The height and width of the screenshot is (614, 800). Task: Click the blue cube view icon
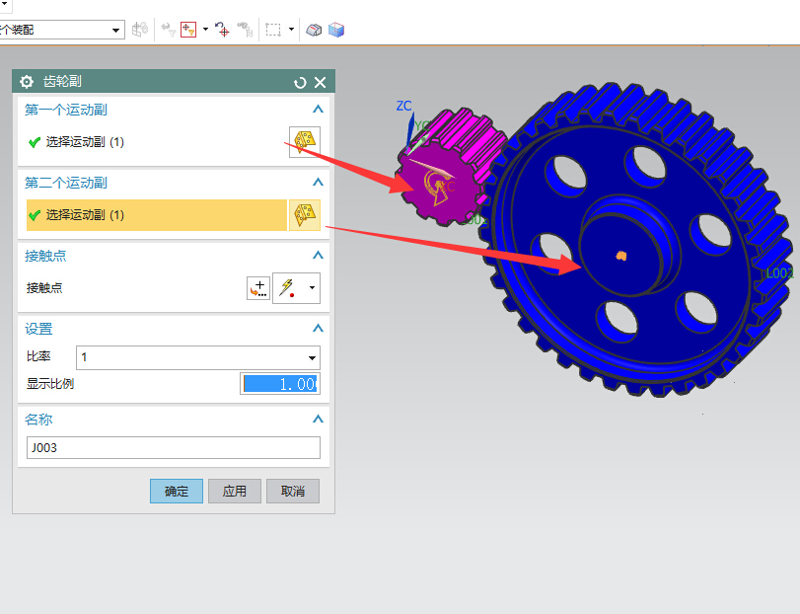(x=336, y=31)
